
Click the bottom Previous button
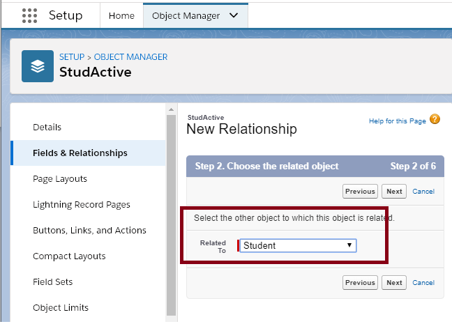click(360, 282)
